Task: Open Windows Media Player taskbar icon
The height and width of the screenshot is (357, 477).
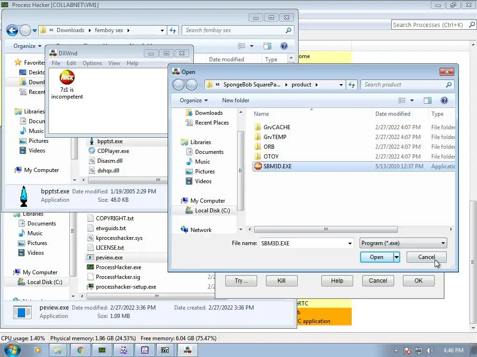Action: (x=38, y=350)
